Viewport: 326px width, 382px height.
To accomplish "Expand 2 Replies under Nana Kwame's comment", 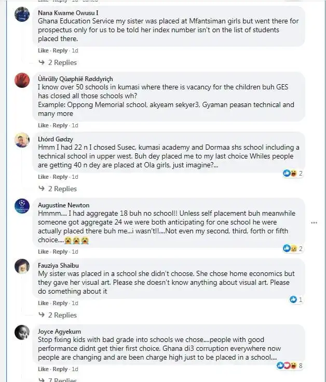I will point(61,62).
